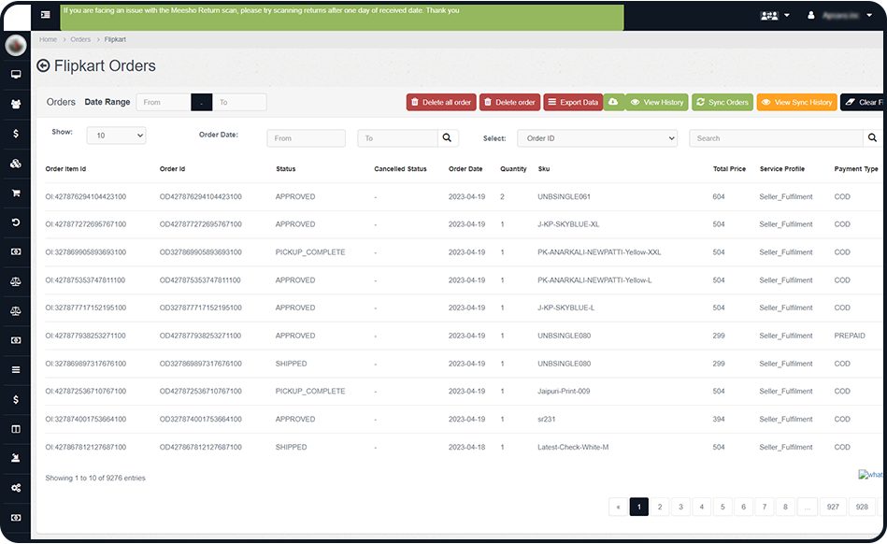
Task: Sort by Order Item Id column header
Action: [x=65, y=169]
